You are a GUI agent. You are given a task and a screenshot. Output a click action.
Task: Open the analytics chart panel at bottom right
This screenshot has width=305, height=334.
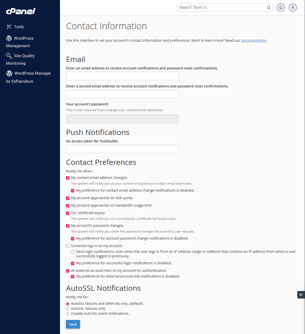click(301, 295)
